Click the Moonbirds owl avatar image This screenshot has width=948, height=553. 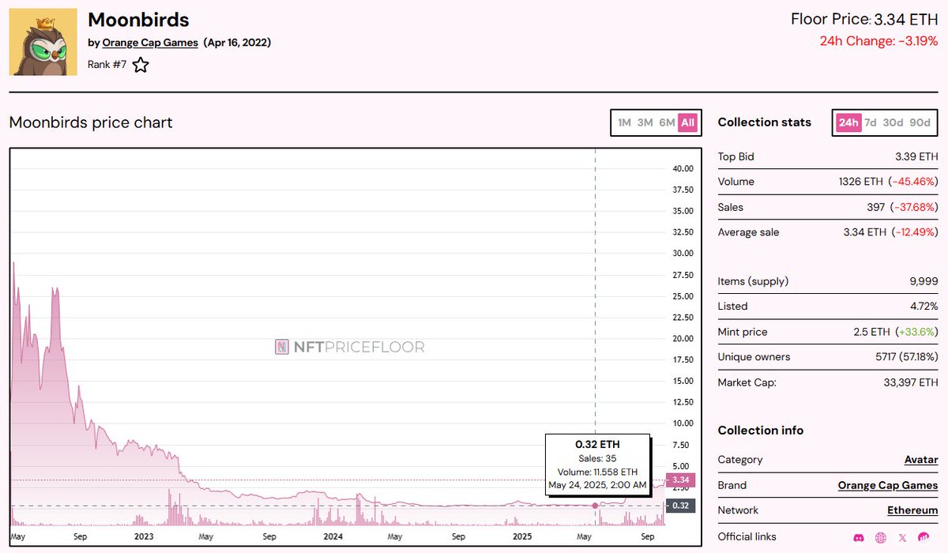(x=43, y=42)
